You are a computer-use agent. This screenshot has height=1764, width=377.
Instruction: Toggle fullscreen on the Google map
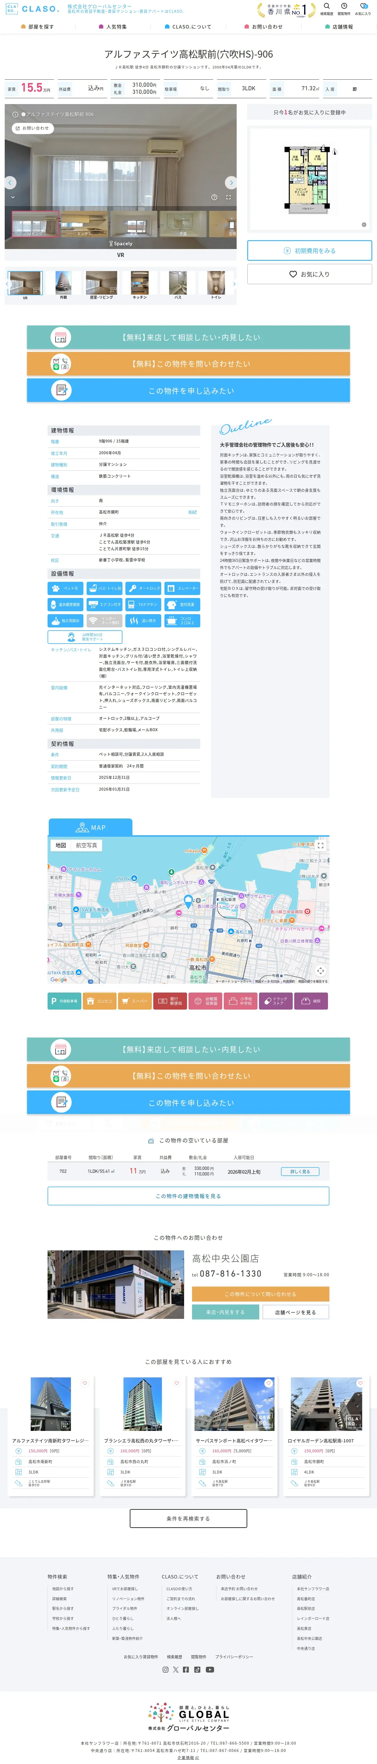[x=320, y=846]
